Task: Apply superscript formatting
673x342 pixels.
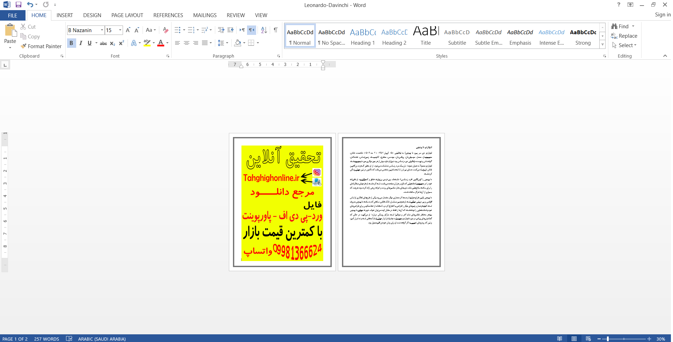Action: coord(121,43)
